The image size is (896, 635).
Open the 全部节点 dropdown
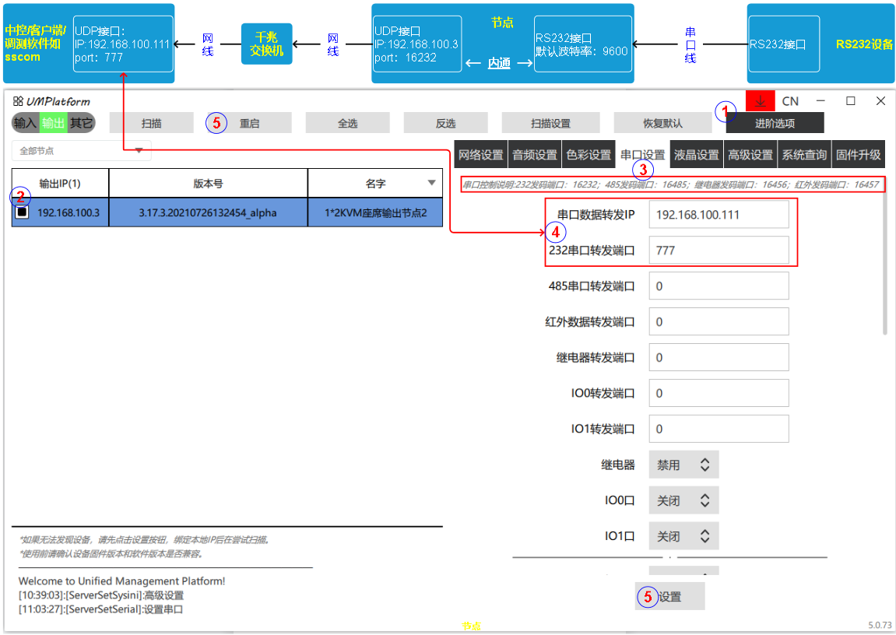tap(81, 151)
